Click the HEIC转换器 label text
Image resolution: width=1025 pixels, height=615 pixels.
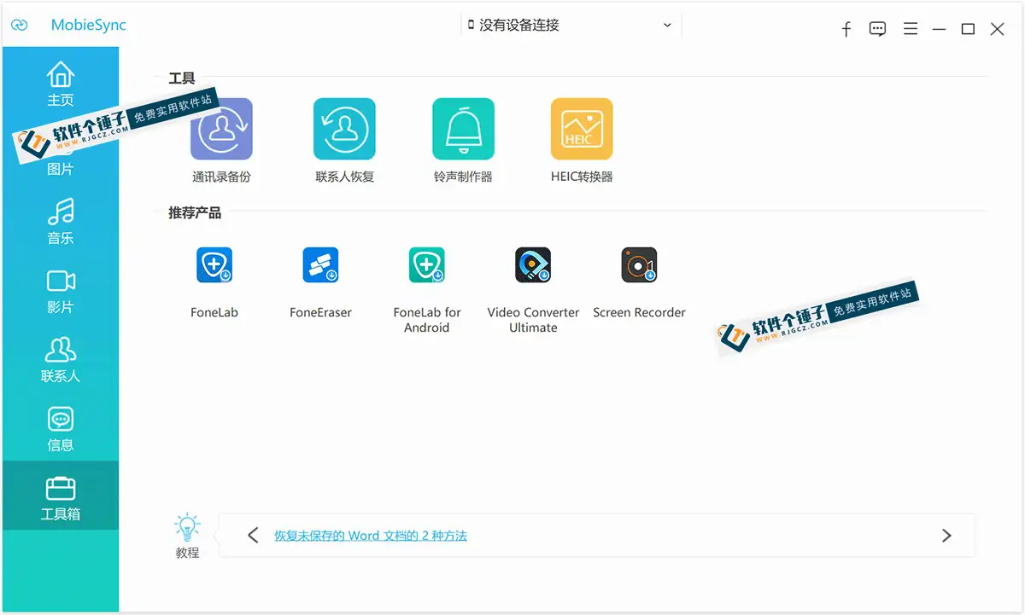582,177
